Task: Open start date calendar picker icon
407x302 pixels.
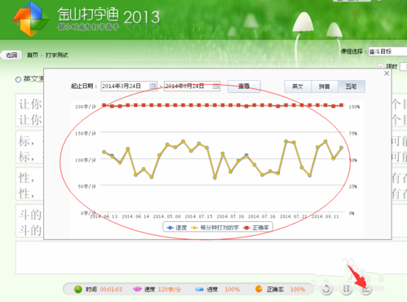Action: point(153,87)
